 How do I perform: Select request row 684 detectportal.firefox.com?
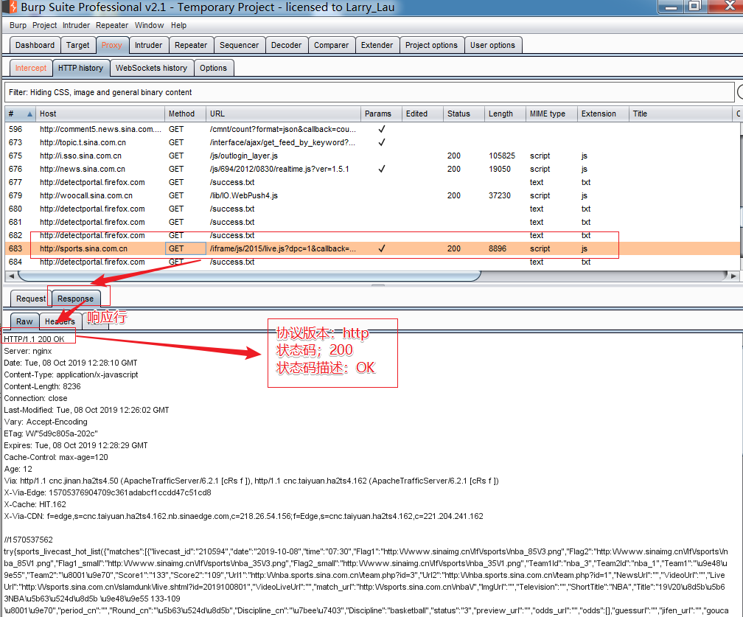tap(372, 262)
